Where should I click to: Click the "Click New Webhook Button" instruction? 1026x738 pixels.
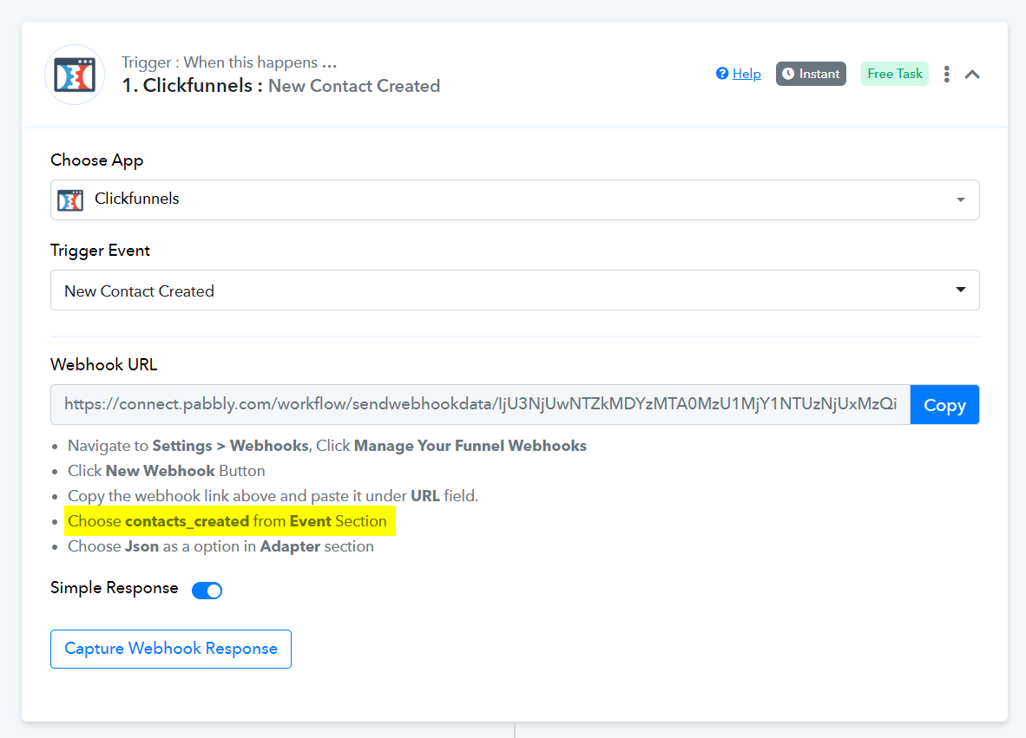tap(166, 471)
